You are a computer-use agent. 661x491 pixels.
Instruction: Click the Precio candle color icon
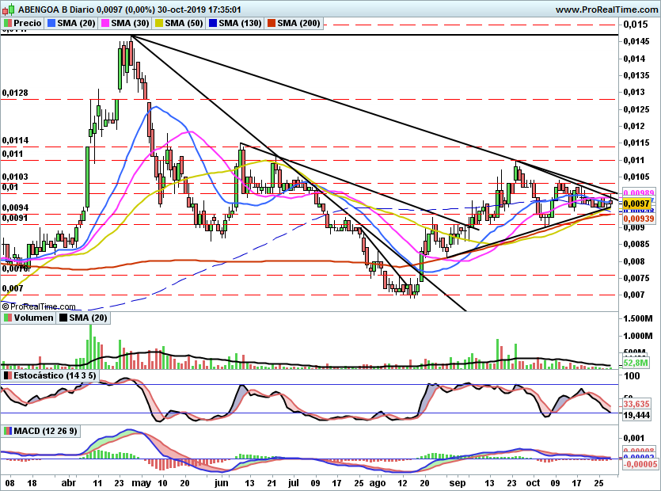pos(8,23)
